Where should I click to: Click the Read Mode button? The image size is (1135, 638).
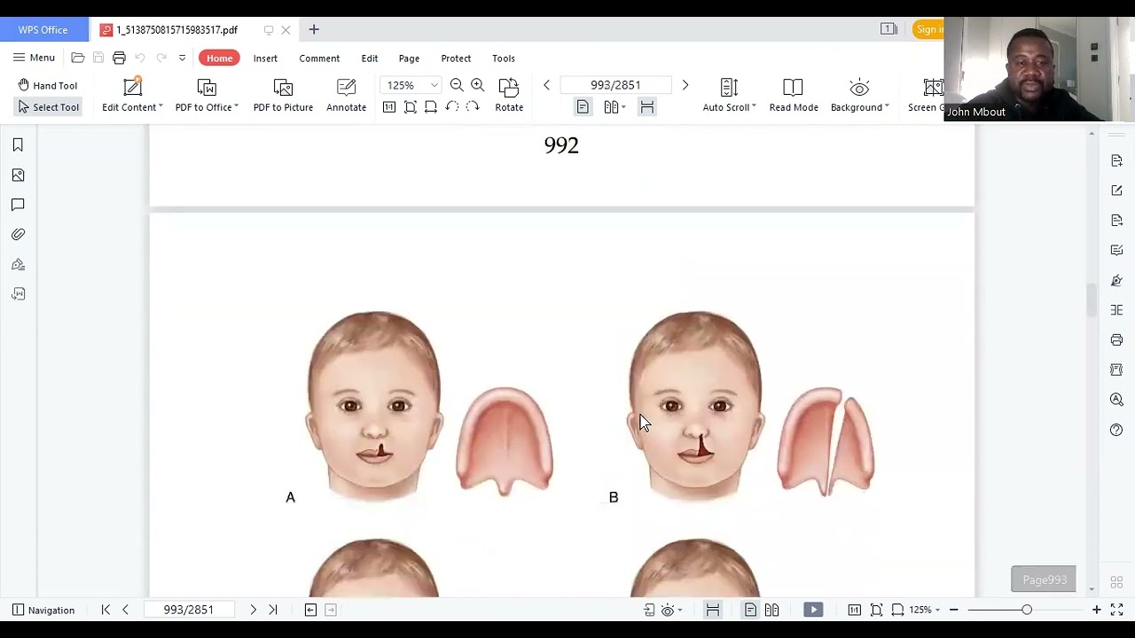(x=794, y=96)
